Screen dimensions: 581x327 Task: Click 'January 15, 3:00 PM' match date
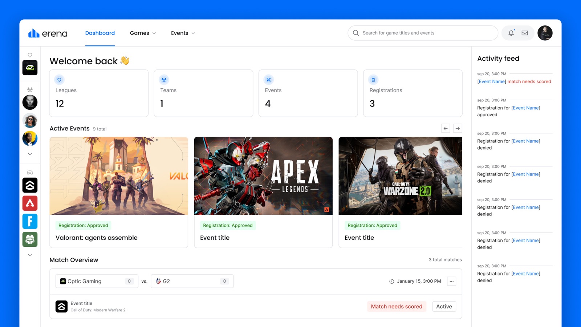tap(419, 281)
